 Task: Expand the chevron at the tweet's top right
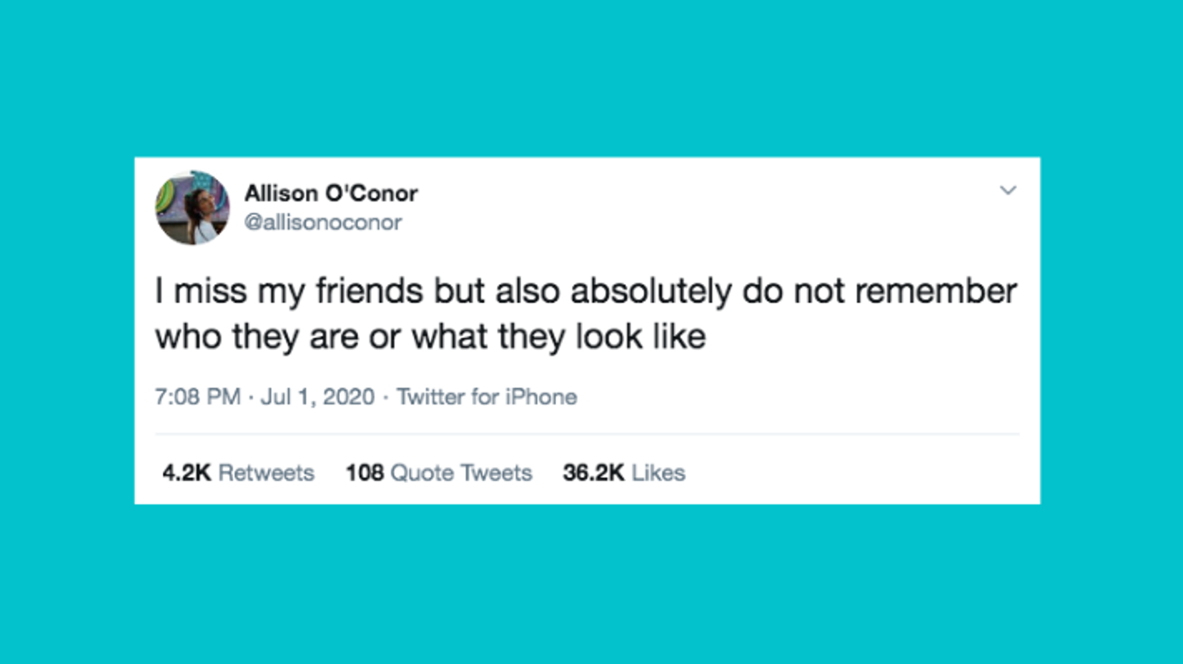point(1009,190)
